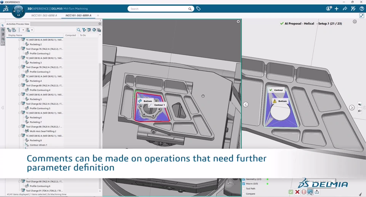This screenshot has width=366, height=197.
Task: Click the comment text entry field
Action: pyautogui.click(x=321, y=181)
